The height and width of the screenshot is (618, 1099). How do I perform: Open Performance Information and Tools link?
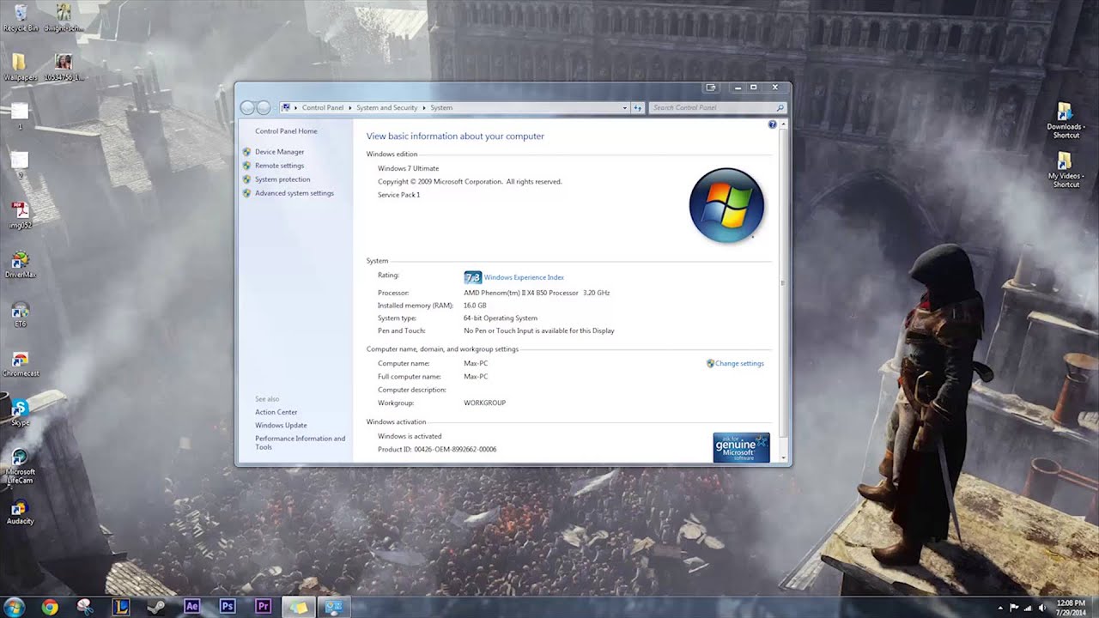[300, 443]
